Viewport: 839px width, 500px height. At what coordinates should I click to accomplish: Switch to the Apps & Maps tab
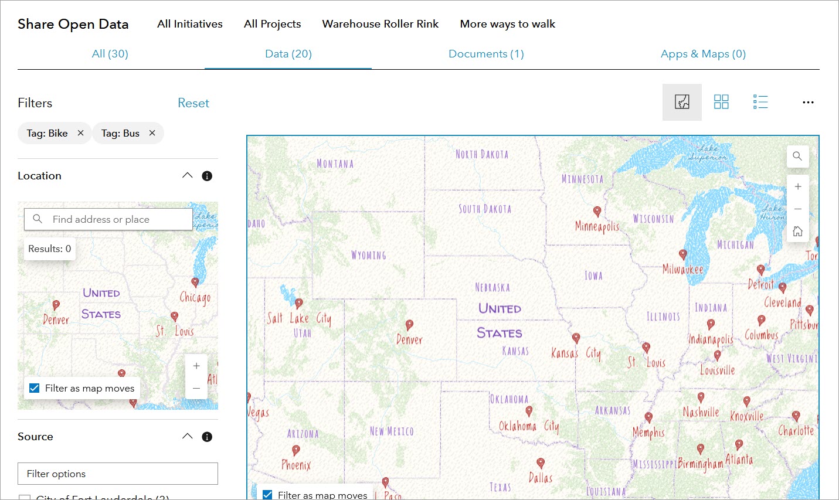tap(702, 53)
